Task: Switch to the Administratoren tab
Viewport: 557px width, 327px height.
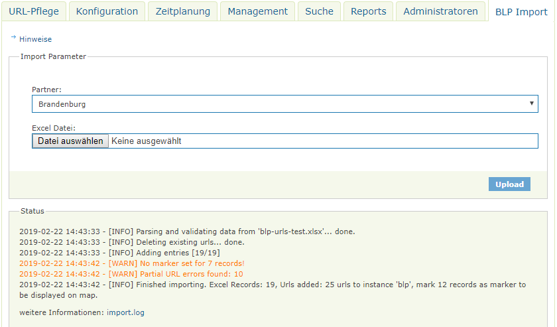Action: 440,11
